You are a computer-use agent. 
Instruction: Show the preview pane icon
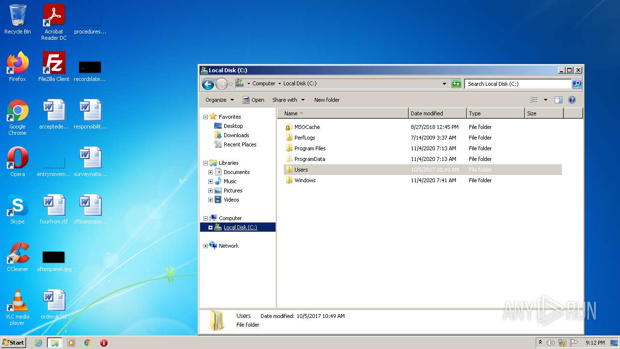[x=558, y=100]
